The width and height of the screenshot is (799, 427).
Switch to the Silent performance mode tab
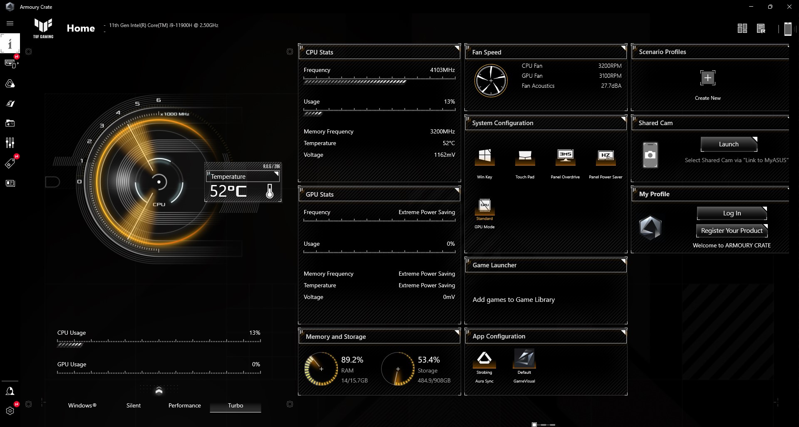[x=133, y=405]
